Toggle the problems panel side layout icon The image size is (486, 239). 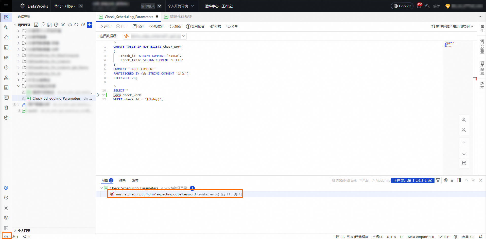459,180
